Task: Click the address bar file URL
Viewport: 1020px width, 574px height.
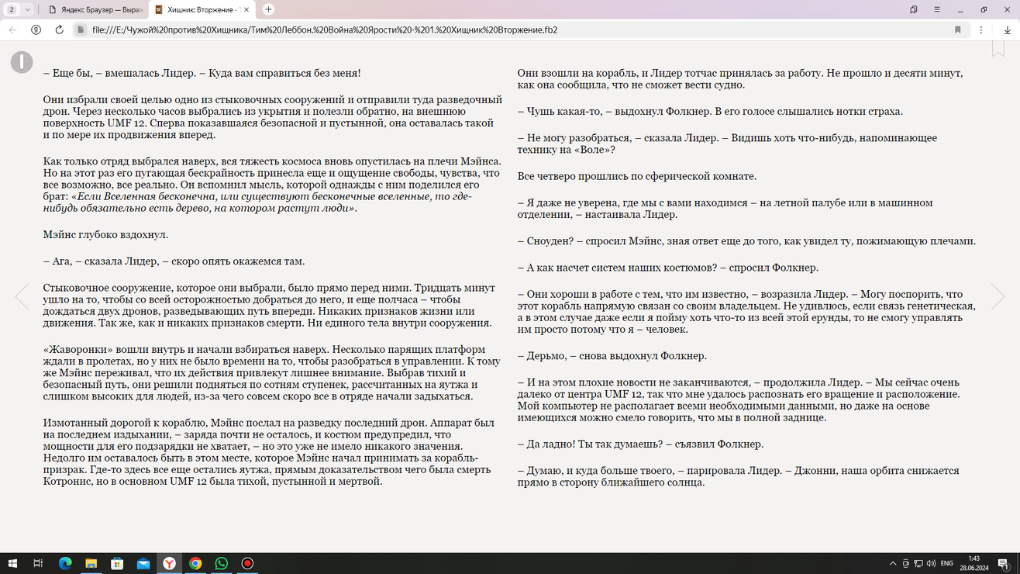Action: click(x=324, y=29)
